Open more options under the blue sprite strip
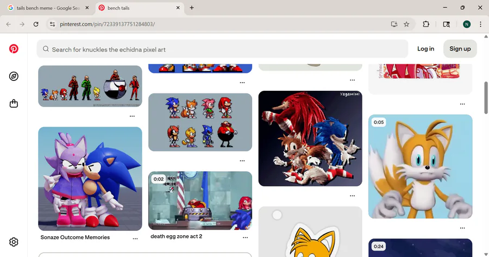This screenshot has width=489, height=257. click(x=242, y=83)
